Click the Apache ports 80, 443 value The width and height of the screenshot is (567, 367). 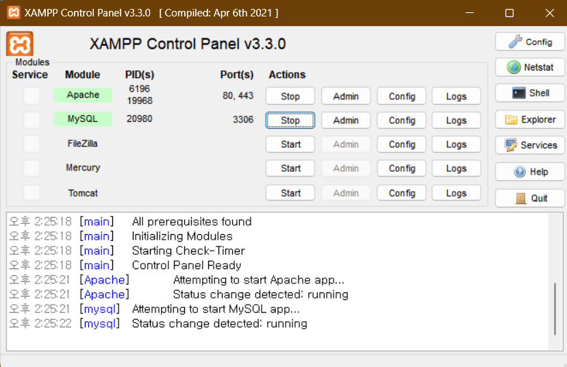point(238,95)
